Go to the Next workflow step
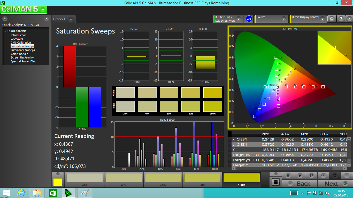 click(x=335, y=184)
